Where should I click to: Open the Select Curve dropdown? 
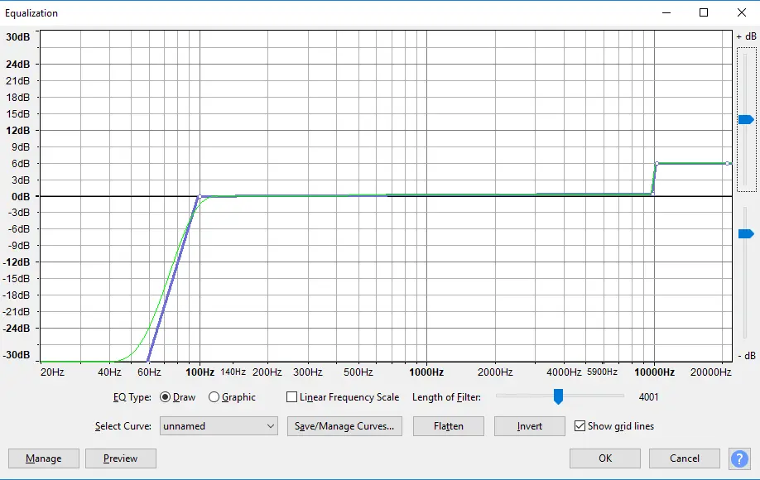219,426
